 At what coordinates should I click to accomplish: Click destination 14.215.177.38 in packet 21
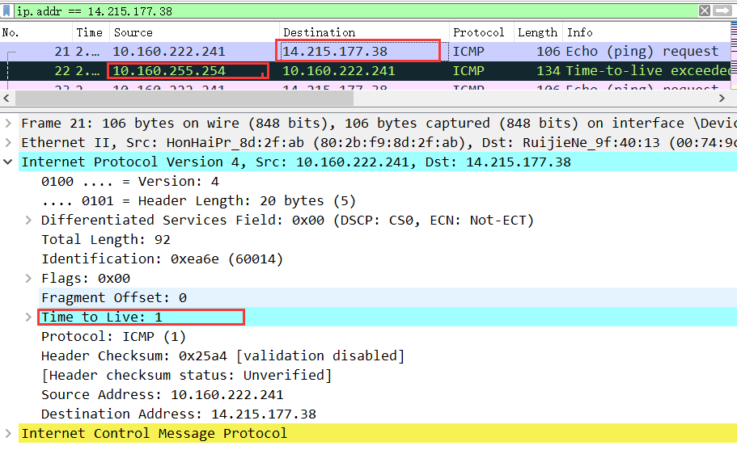tap(335, 51)
